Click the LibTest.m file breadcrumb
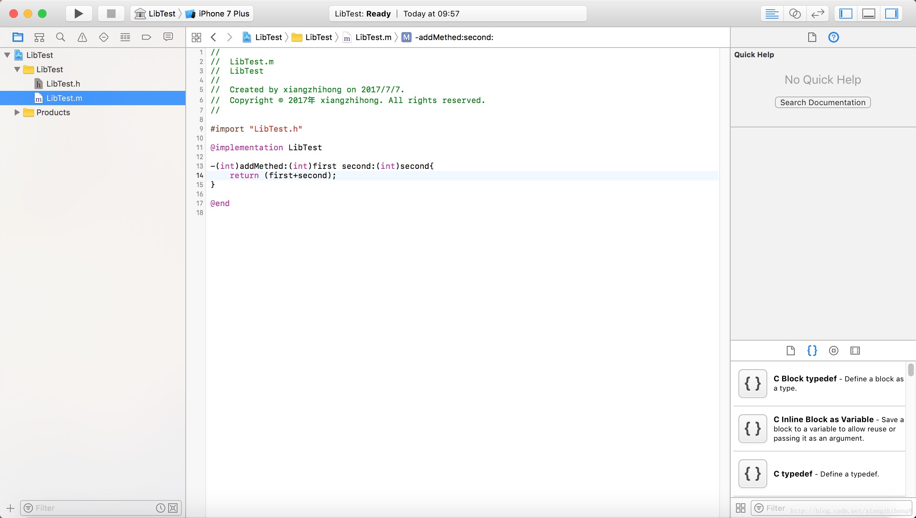This screenshot has width=916, height=518. (x=367, y=37)
